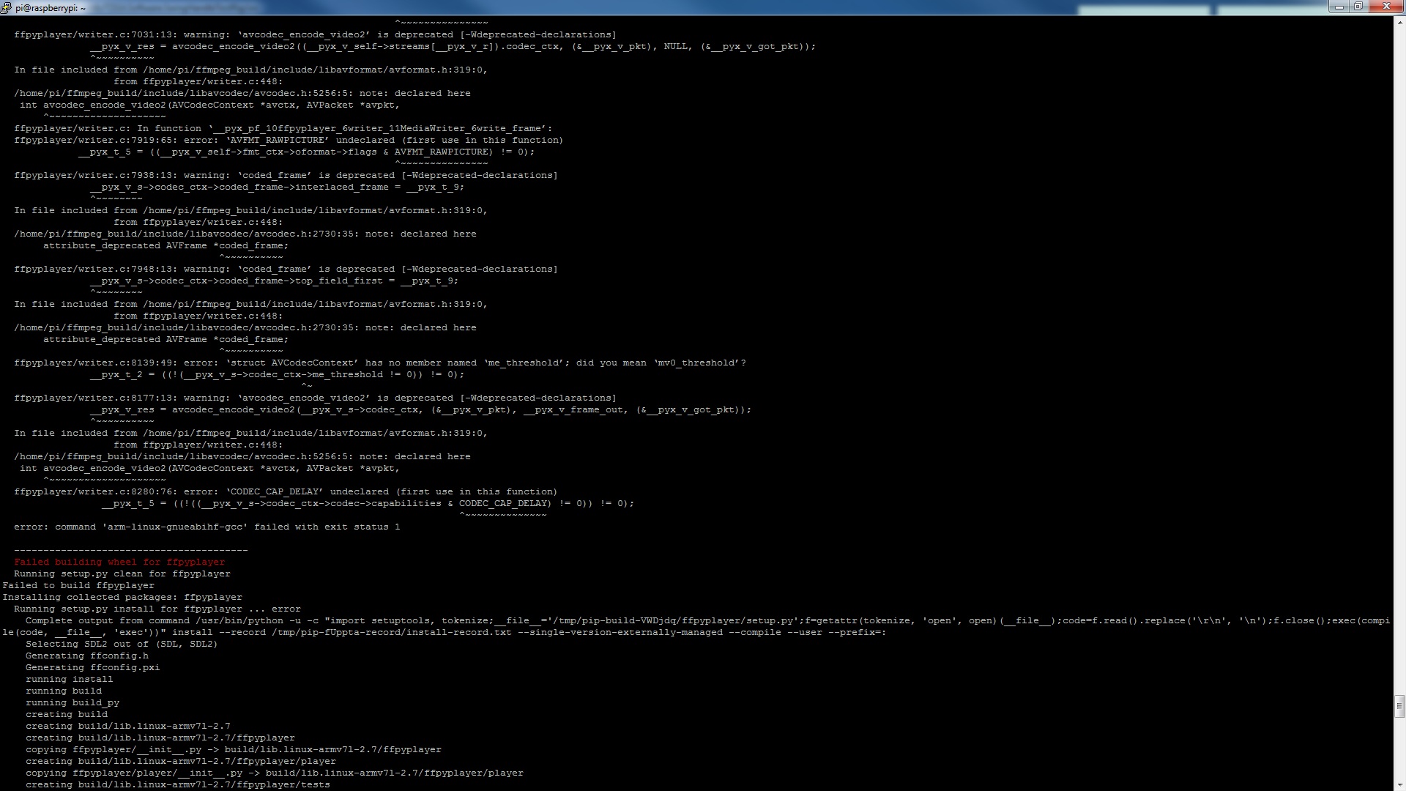Click the 'Failed to build ffpyplayer' line

click(x=78, y=585)
